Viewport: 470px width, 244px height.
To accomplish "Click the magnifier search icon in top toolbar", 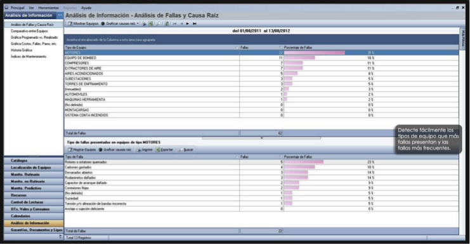I will (158, 24).
